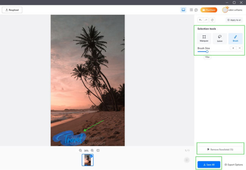The height and width of the screenshot is (170, 246).
Task: Click the Save All button
Action: 209,165
